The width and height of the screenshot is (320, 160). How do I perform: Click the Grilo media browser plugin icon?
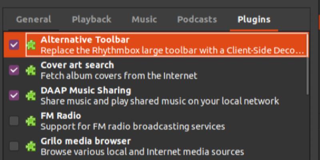point(31,146)
